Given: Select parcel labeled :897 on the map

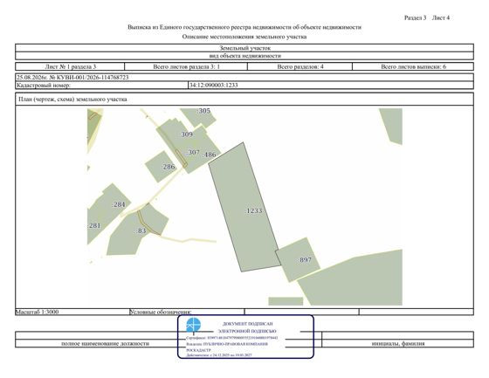Looking at the screenshot, I should pos(298,260).
